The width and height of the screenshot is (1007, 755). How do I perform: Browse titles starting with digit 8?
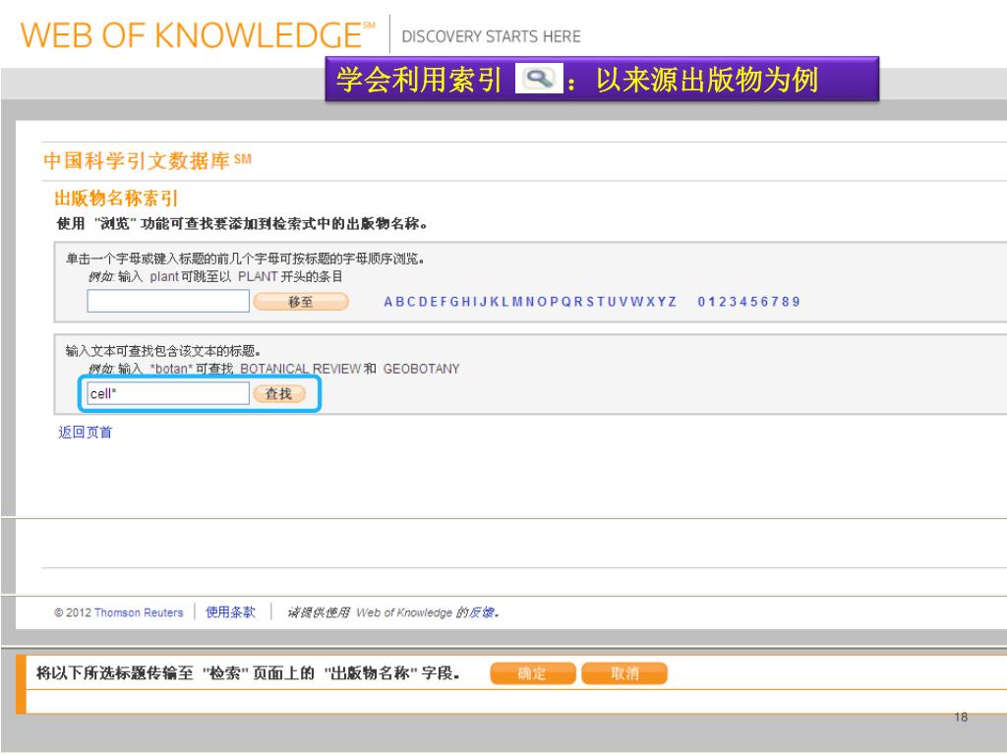coord(786,302)
